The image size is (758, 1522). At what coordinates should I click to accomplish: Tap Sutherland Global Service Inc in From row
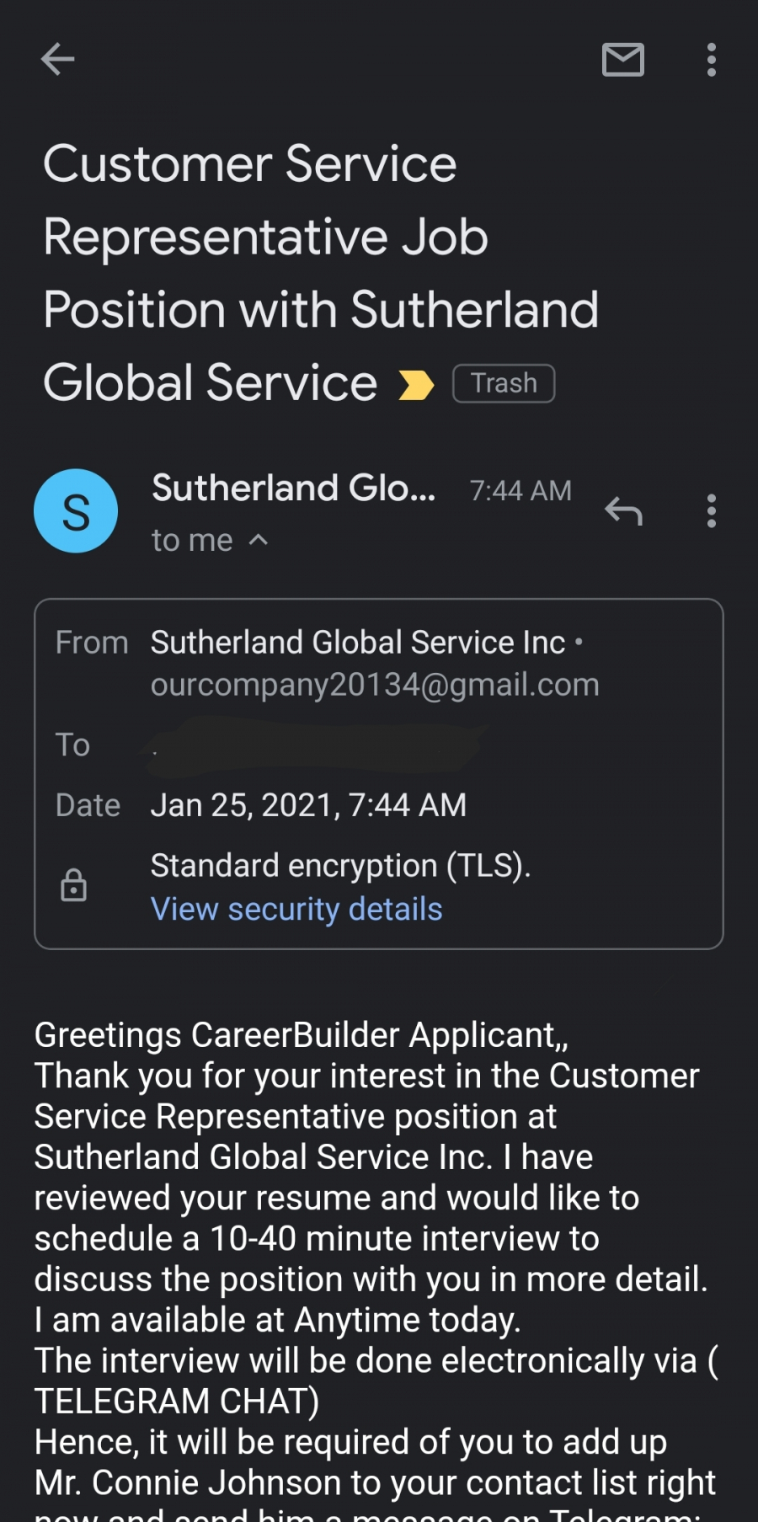pos(358,643)
